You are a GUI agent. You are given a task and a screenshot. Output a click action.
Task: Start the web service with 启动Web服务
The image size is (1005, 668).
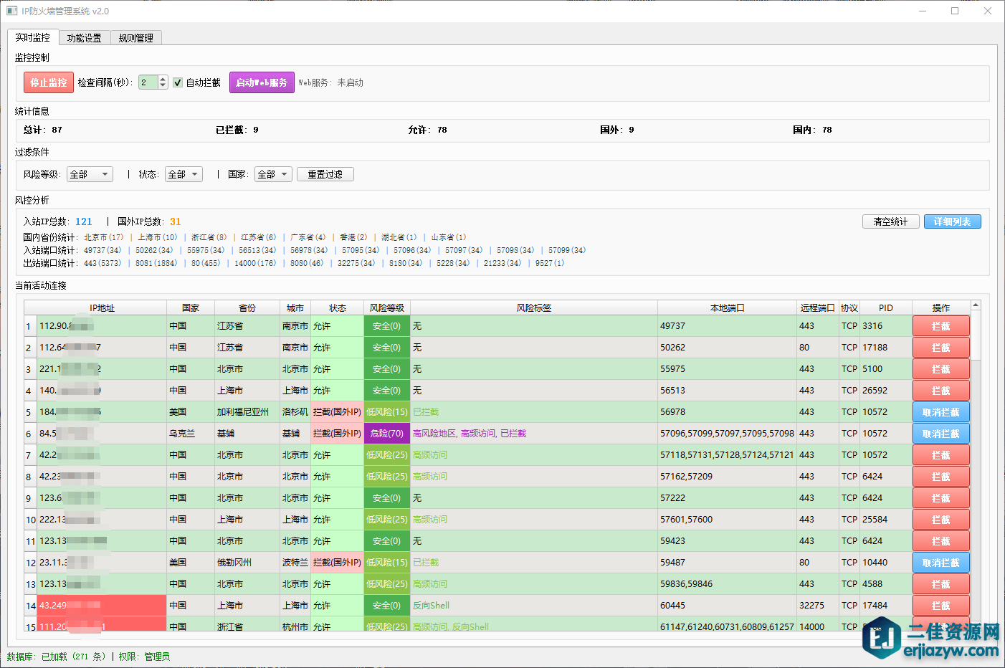click(262, 82)
